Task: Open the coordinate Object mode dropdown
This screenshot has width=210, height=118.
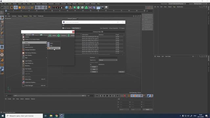Action: tap(124, 109)
